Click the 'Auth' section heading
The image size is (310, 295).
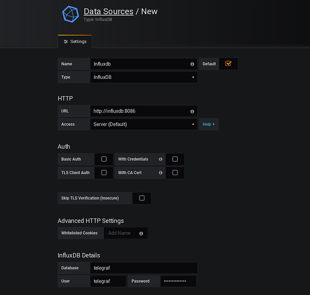[64, 147]
